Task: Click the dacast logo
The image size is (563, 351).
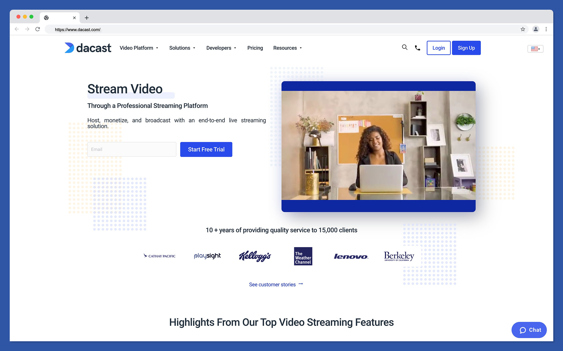Action: tap(88, 48)
